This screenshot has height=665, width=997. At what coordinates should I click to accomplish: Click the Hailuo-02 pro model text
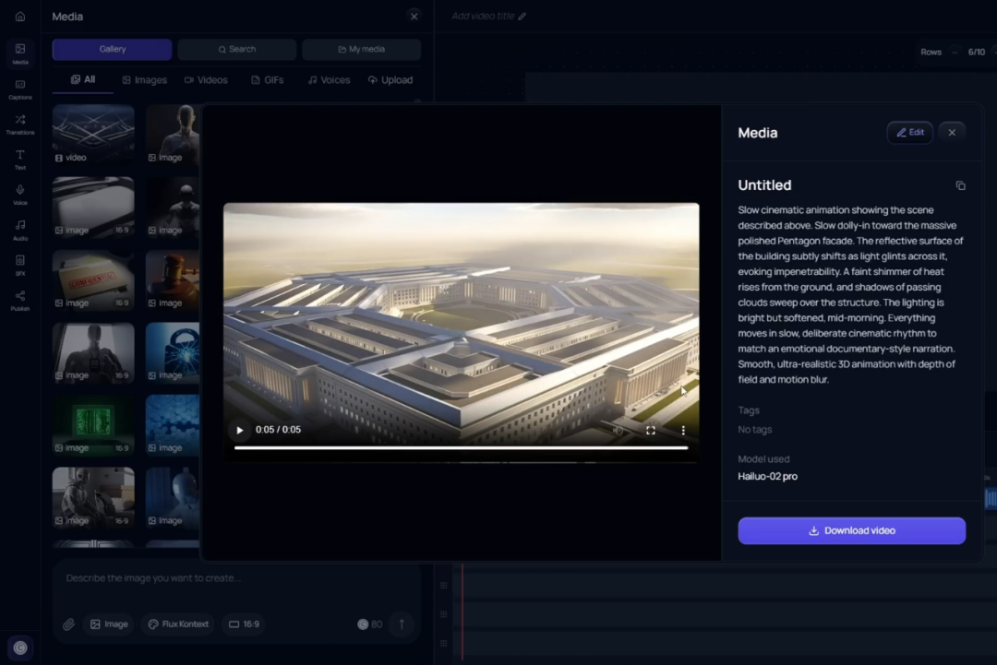[x=767, y=476]
